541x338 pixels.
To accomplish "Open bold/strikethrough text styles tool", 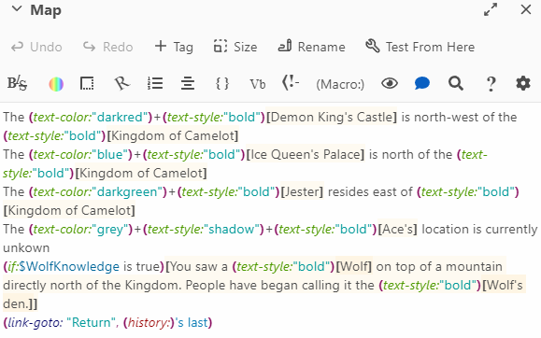I will pyautogui.click(x=17, y=83).
